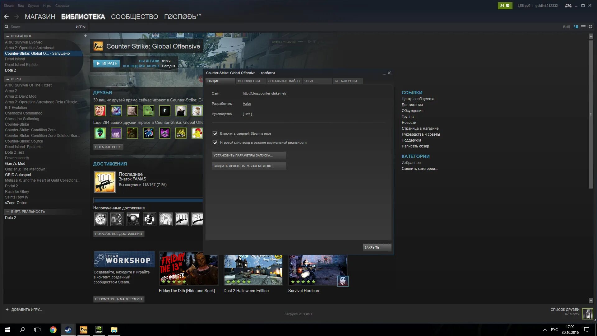Open the green frog friend avatar
597x336 pixels.
(x=149, y=110)
